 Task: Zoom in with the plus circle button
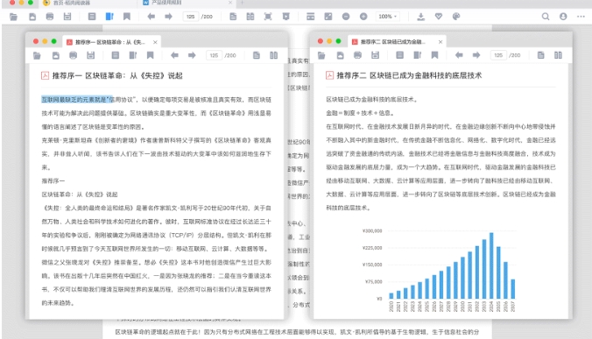tap(363, 17)
